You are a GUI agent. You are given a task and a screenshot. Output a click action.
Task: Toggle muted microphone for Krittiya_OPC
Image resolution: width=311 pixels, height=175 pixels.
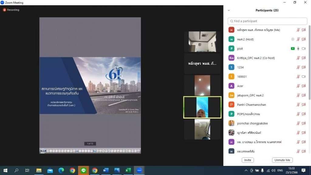tap(298, 58)
